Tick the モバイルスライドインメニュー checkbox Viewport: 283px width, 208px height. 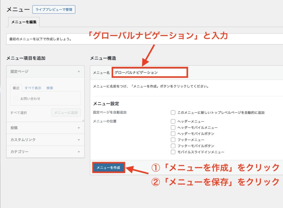(173, 152)
